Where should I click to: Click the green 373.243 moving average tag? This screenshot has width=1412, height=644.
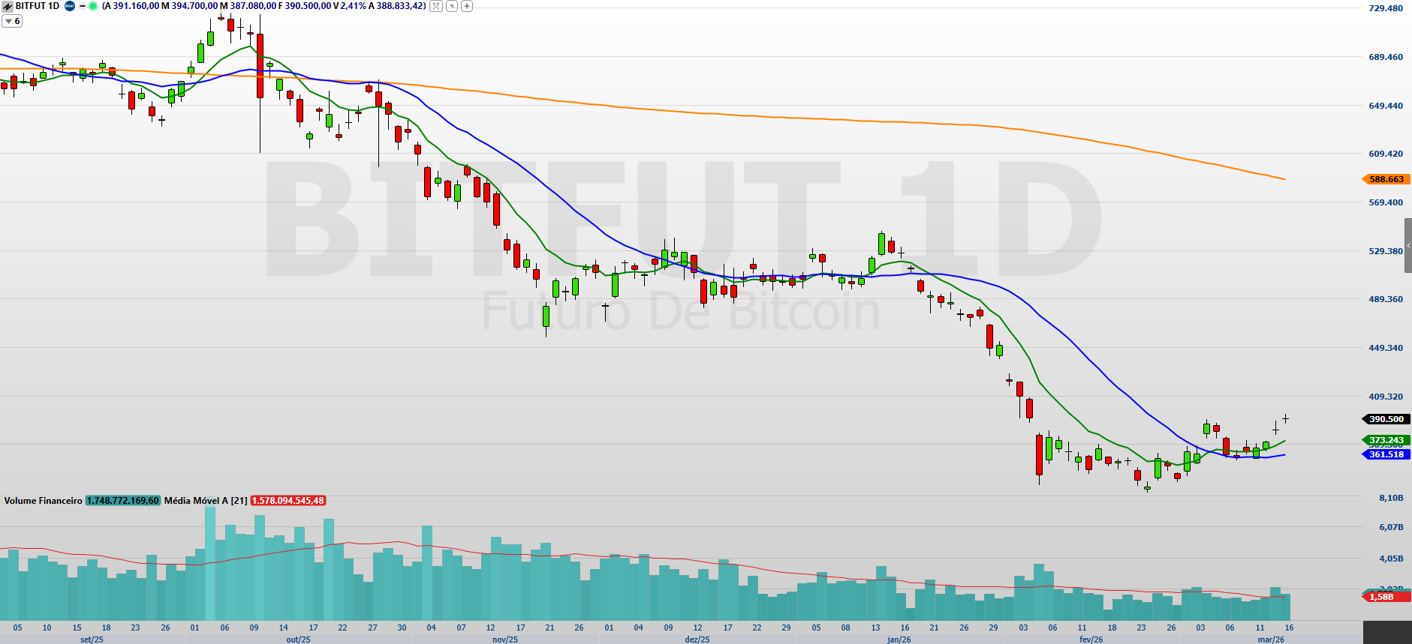click(x=1386, y=440)
